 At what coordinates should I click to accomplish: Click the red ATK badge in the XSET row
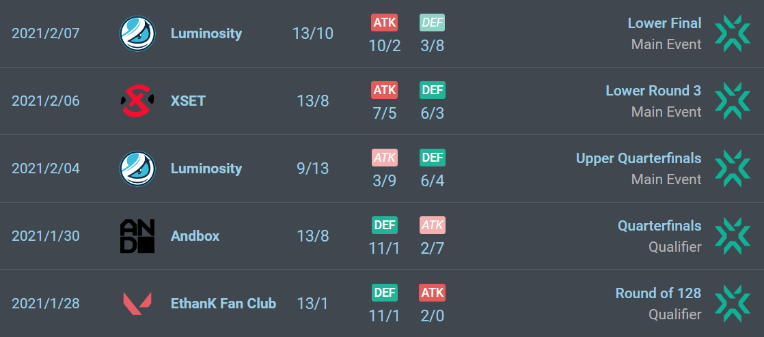(385, 90)
